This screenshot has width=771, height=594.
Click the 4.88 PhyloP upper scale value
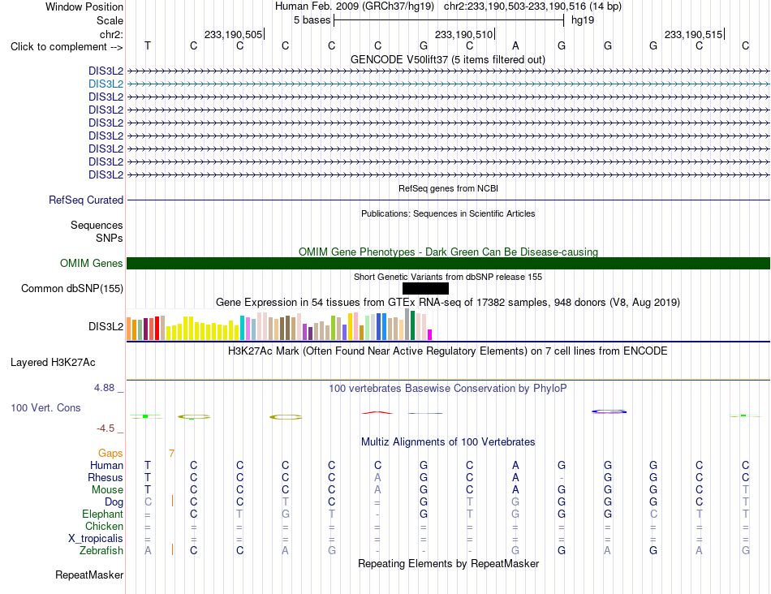[x=104, y=388]
